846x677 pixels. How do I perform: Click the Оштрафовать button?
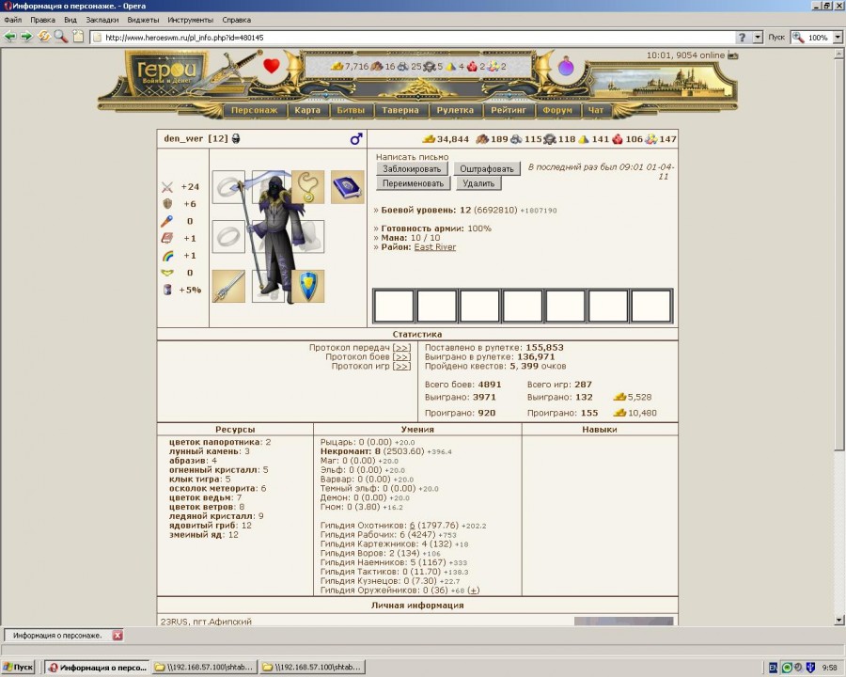[x=487, y=169]
